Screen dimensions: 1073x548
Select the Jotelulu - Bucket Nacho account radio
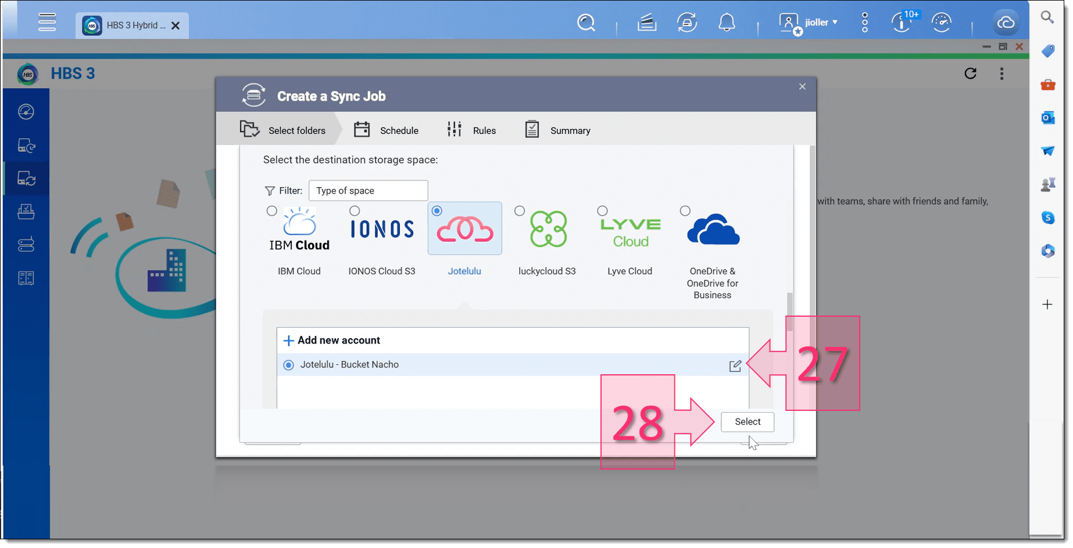pyautogui.click(x=288, y=365)
